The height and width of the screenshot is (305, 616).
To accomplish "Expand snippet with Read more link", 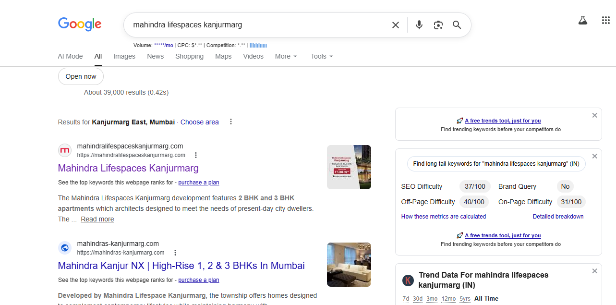I will tap(97, 219).
